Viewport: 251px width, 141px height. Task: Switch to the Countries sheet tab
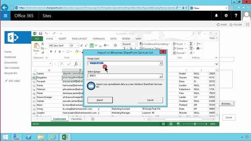click(x=76, y=119)
